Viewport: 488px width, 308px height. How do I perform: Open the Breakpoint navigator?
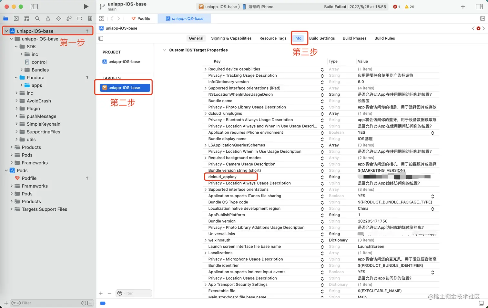79,18
